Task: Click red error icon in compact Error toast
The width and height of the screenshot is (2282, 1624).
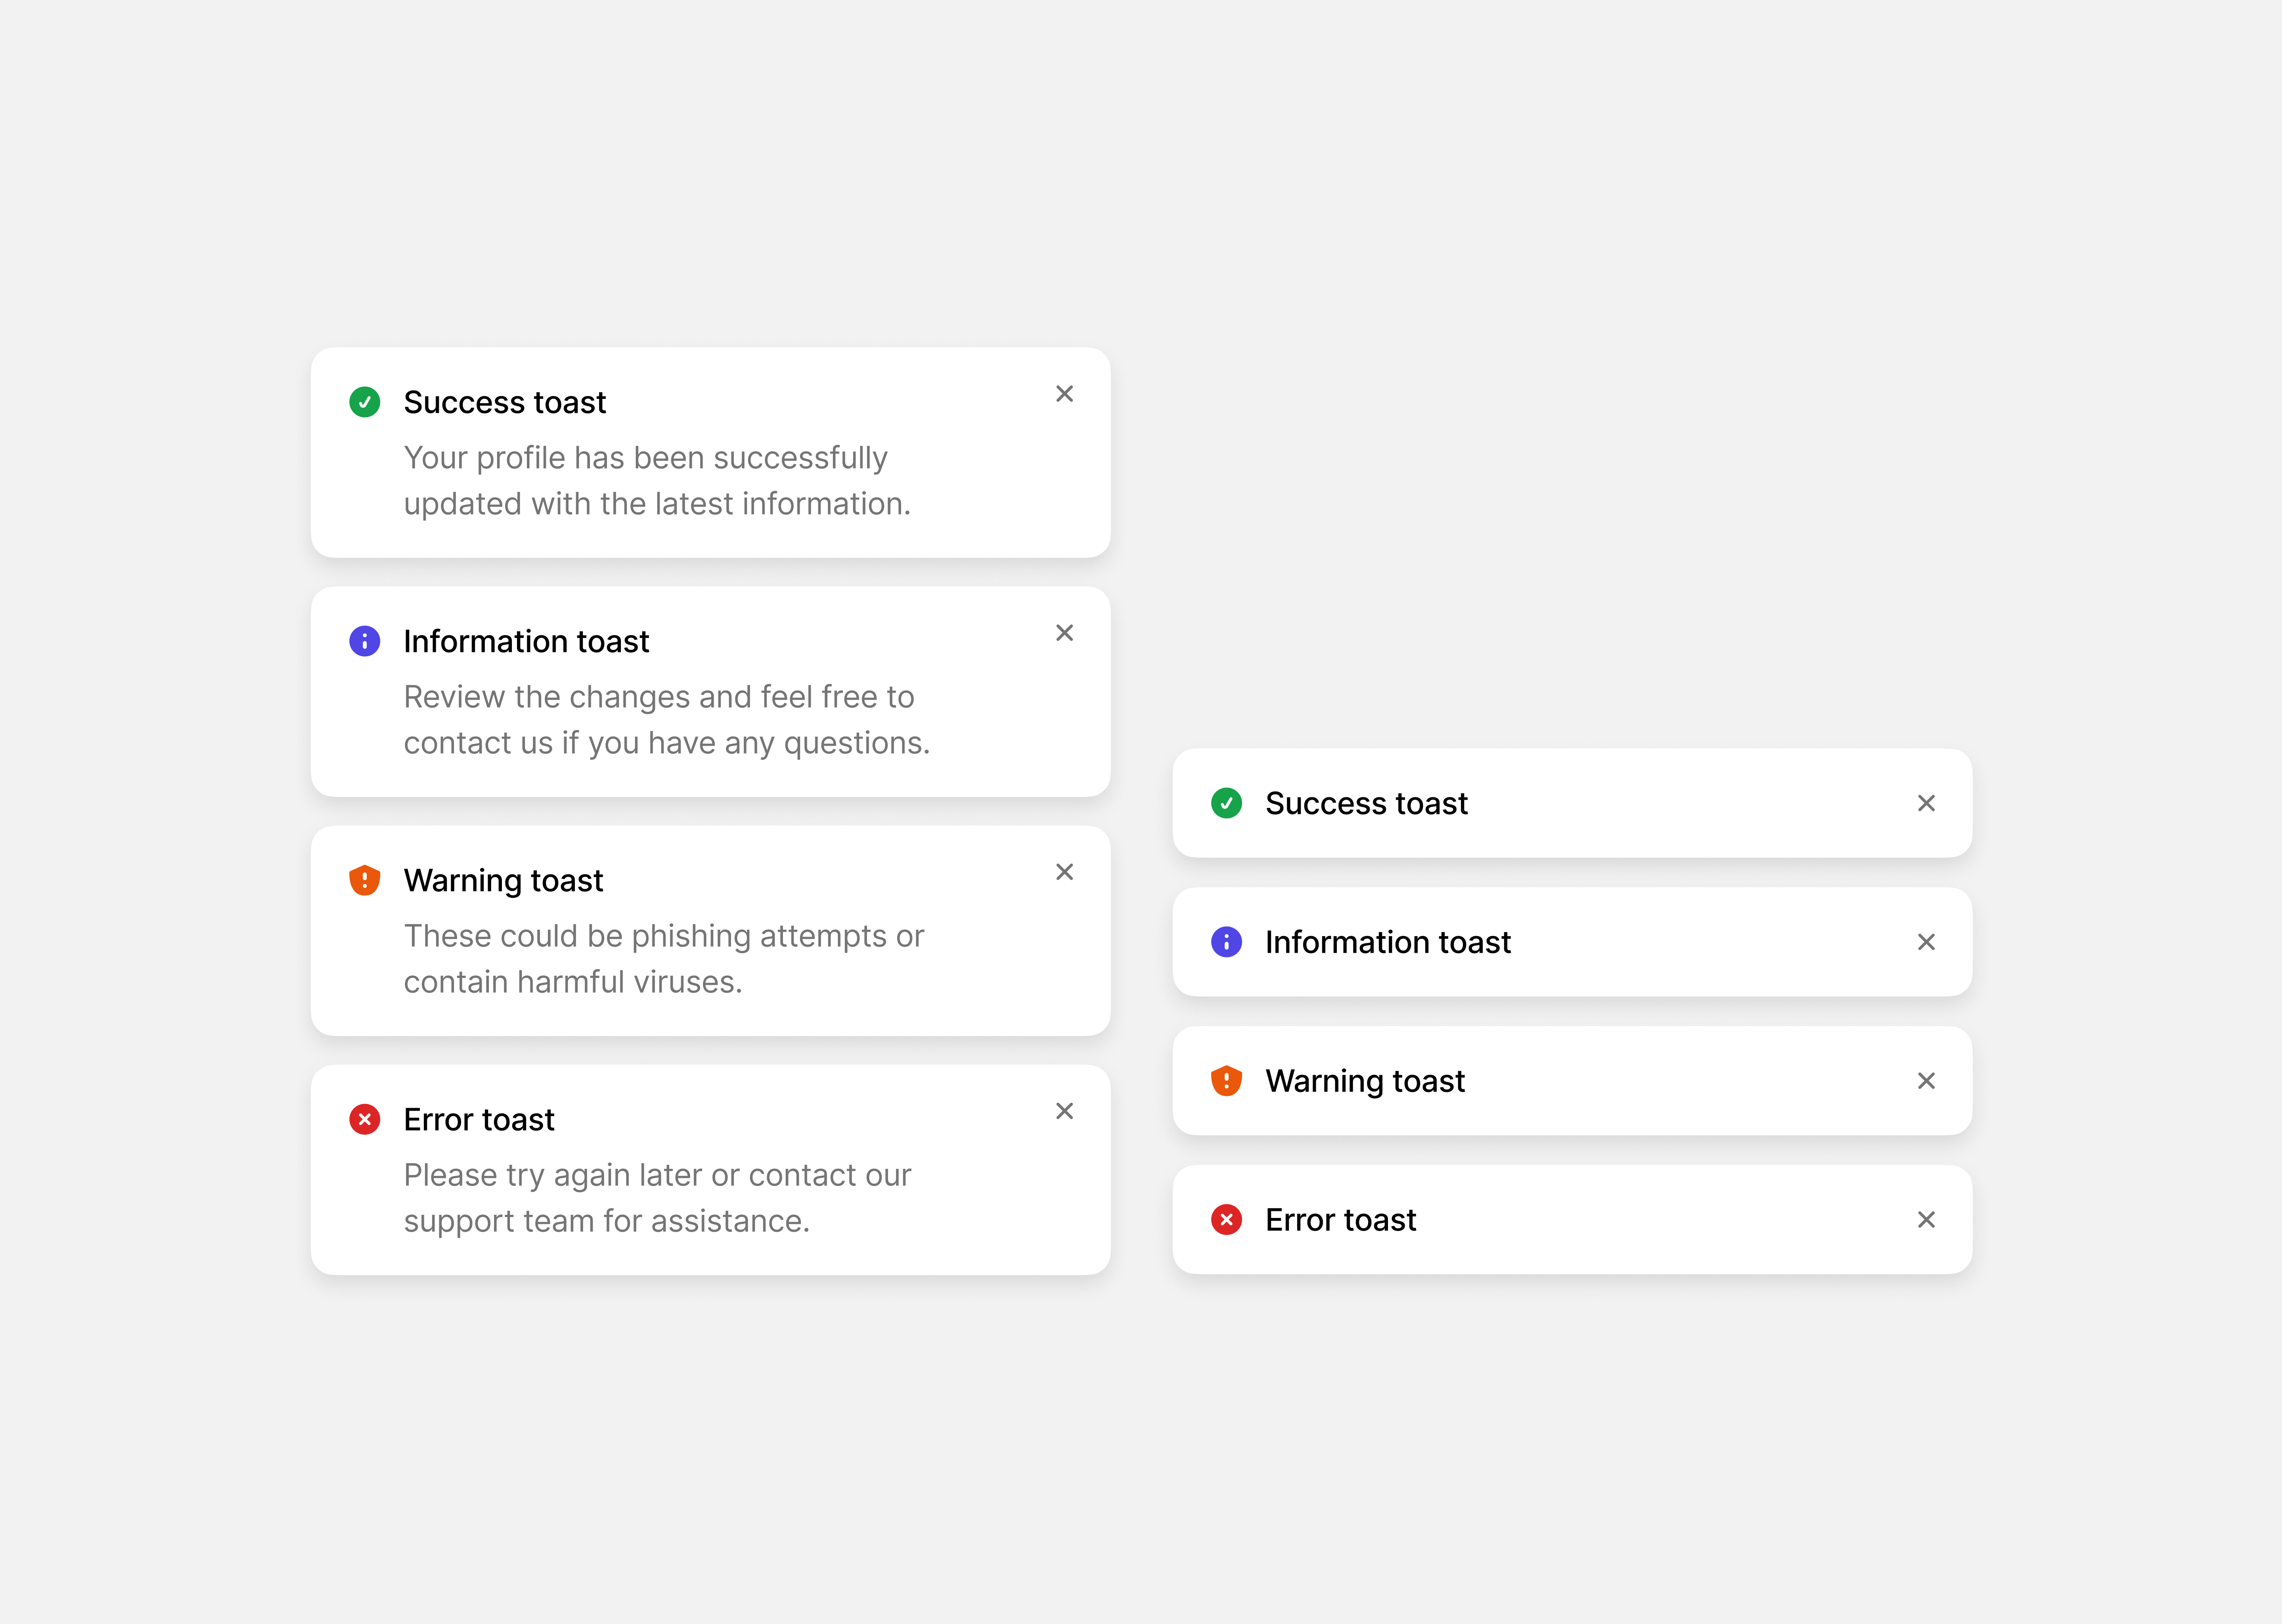Action: (x=1226, y=1220)
